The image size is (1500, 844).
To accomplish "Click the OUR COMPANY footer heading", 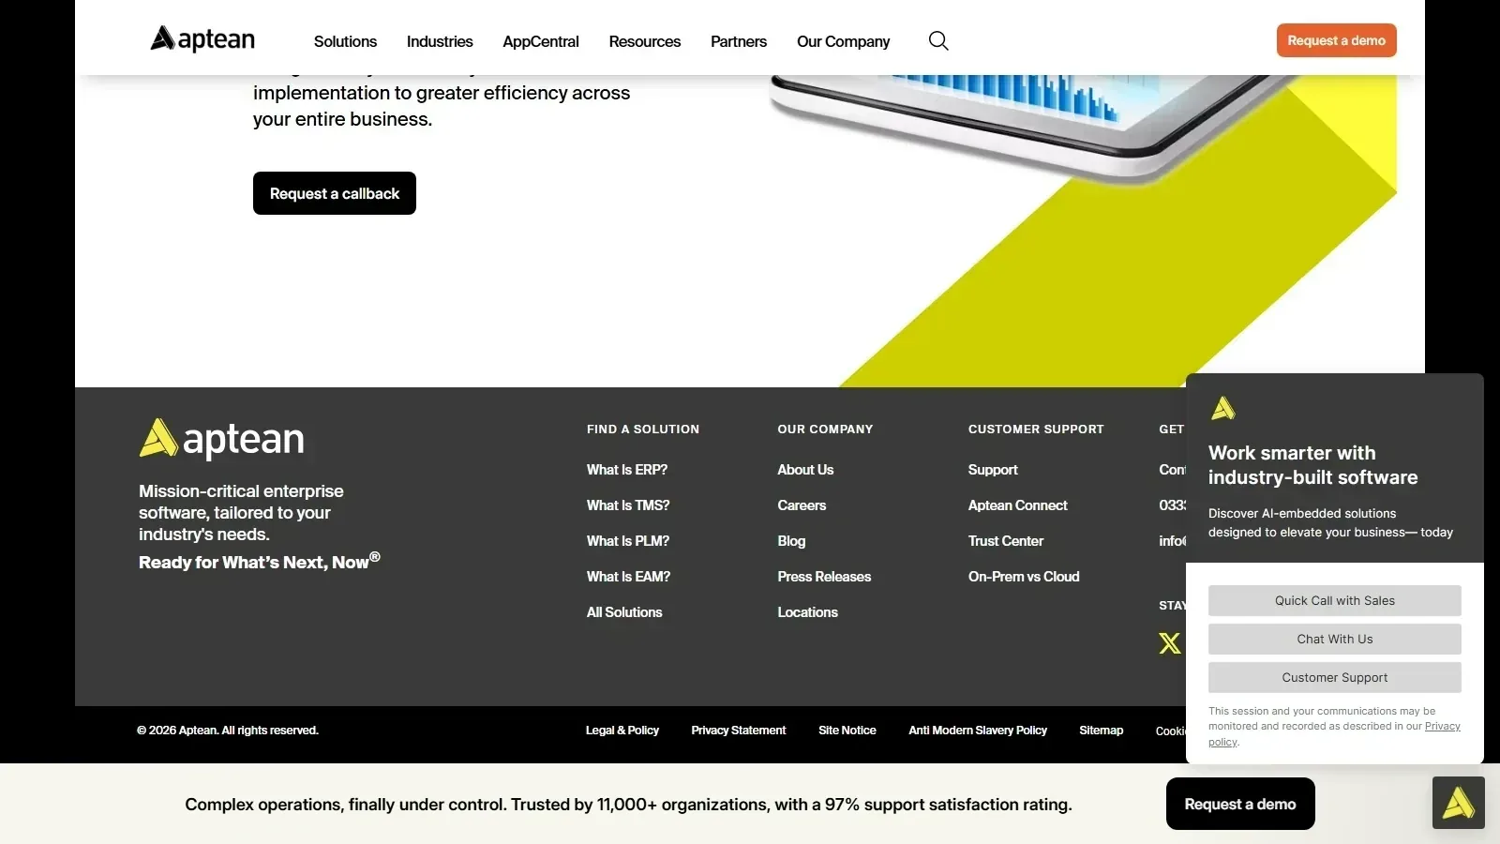I will tap(825, 430).
